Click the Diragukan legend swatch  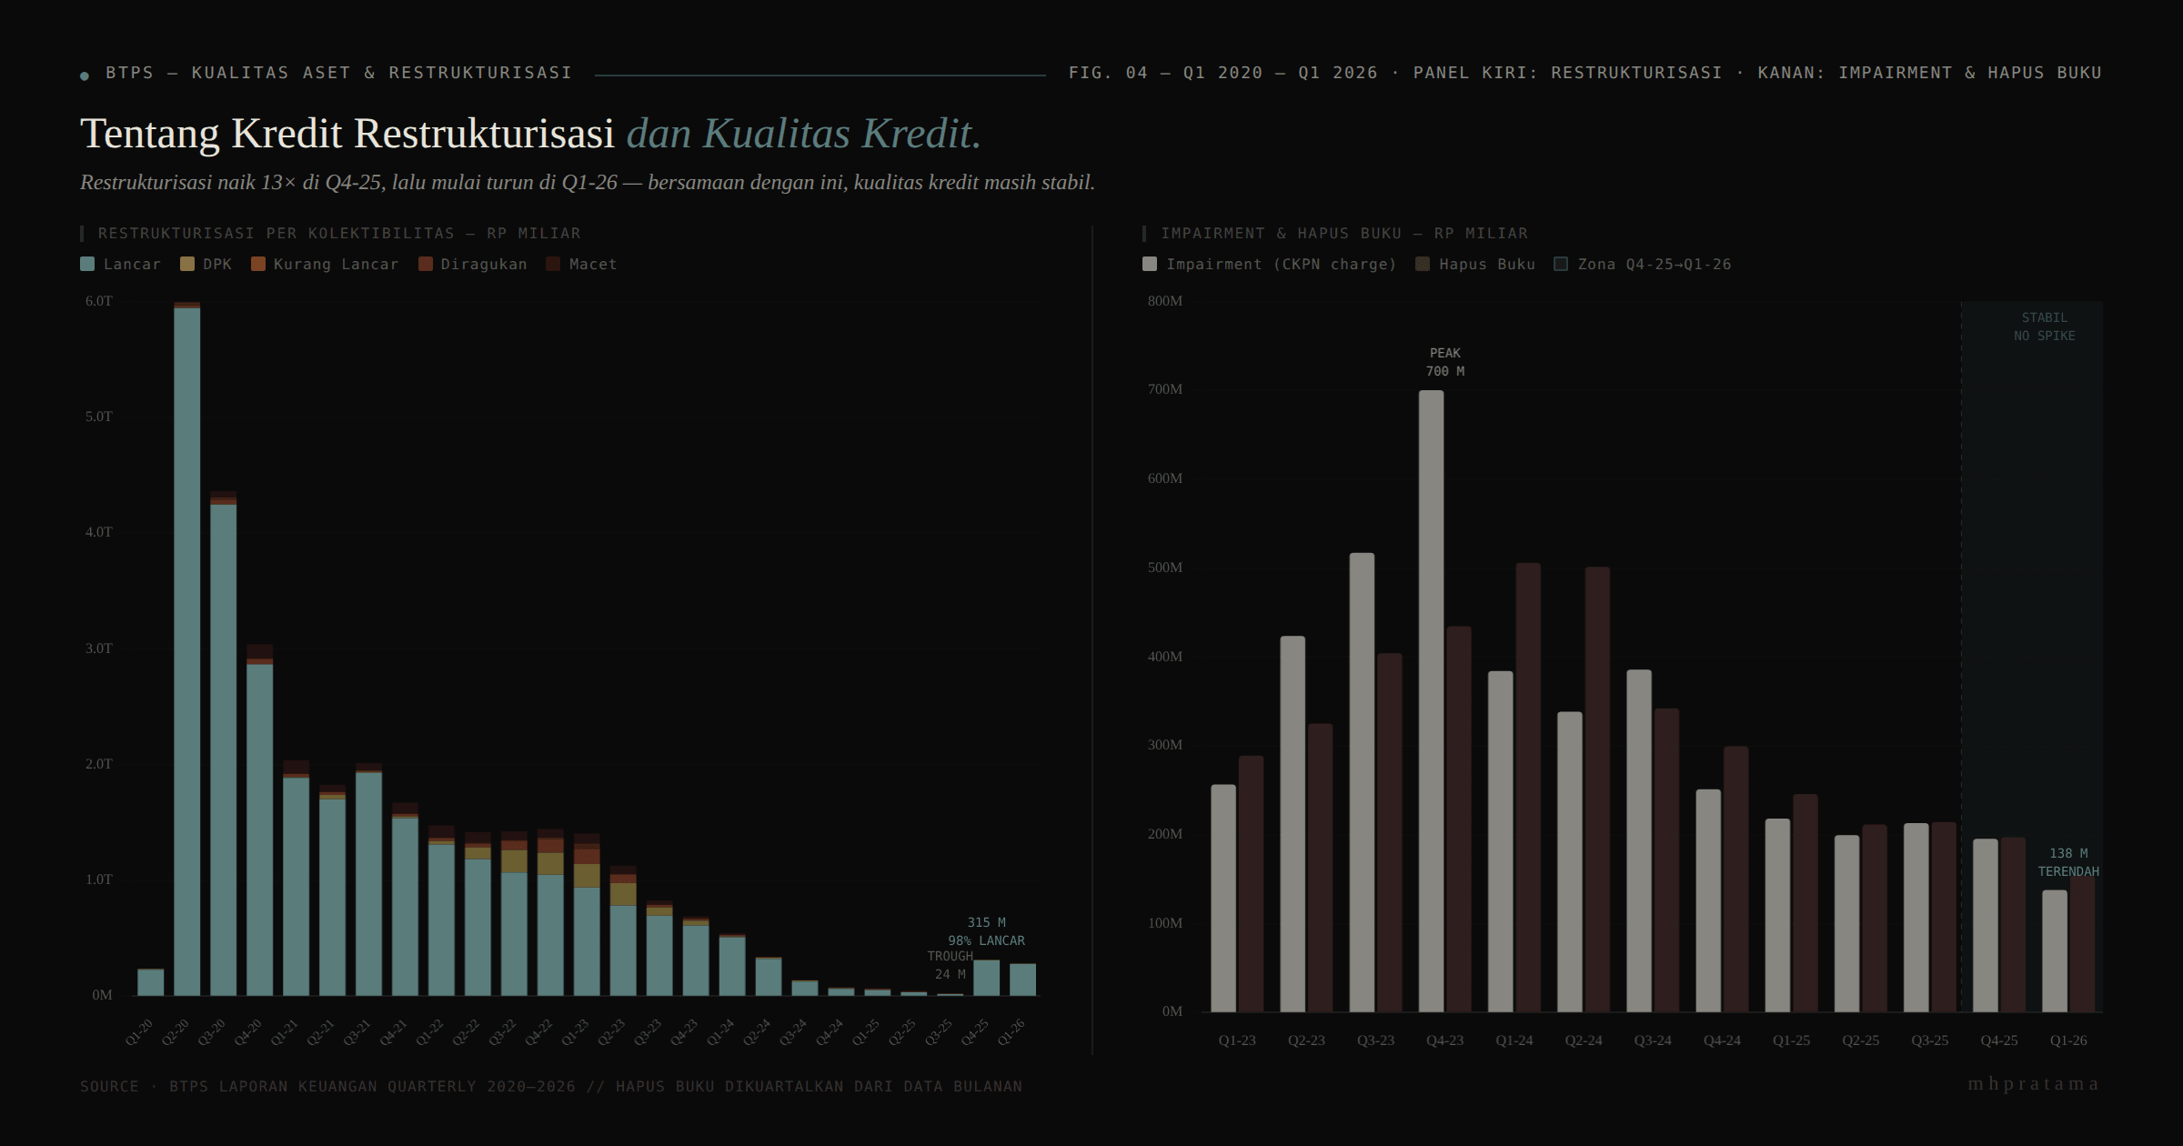[426, 264]
